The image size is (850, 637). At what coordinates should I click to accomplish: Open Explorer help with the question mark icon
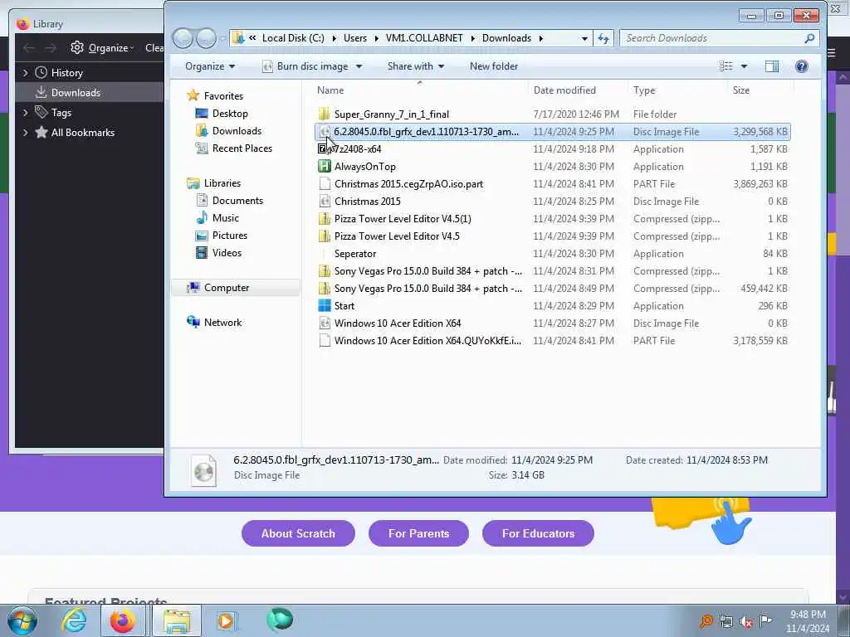801,66
